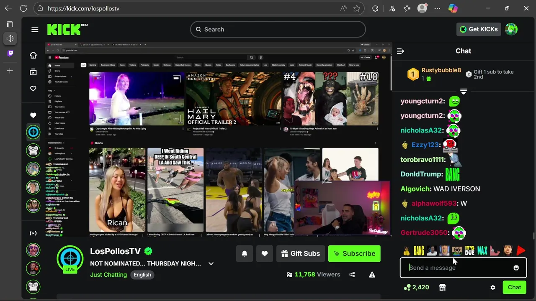Viewport: 536px width, 301px height.
Task: Open the Browse icon in Kick sidebar
Action: (33, 72)
